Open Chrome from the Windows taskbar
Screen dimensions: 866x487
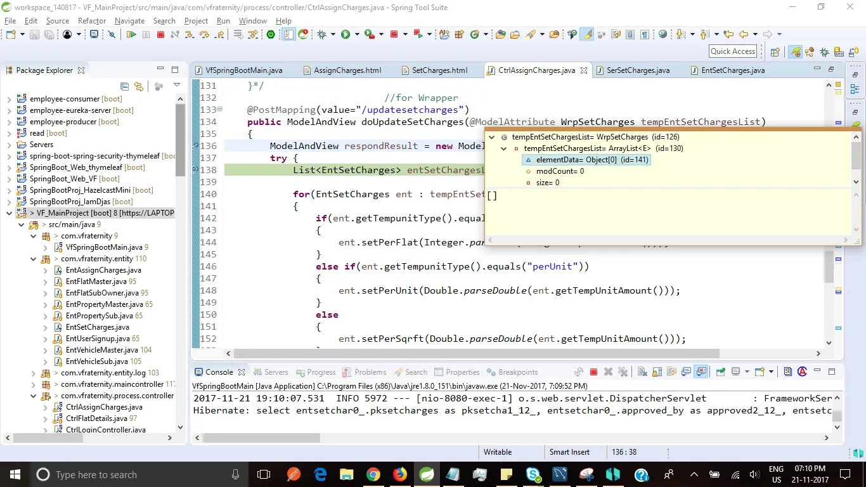(373, 474)
